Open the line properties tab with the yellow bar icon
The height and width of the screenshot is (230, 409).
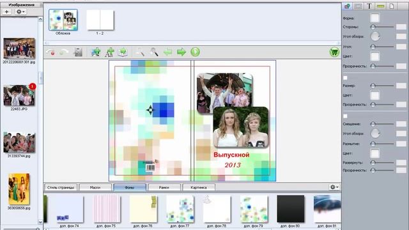pos(381,6)
